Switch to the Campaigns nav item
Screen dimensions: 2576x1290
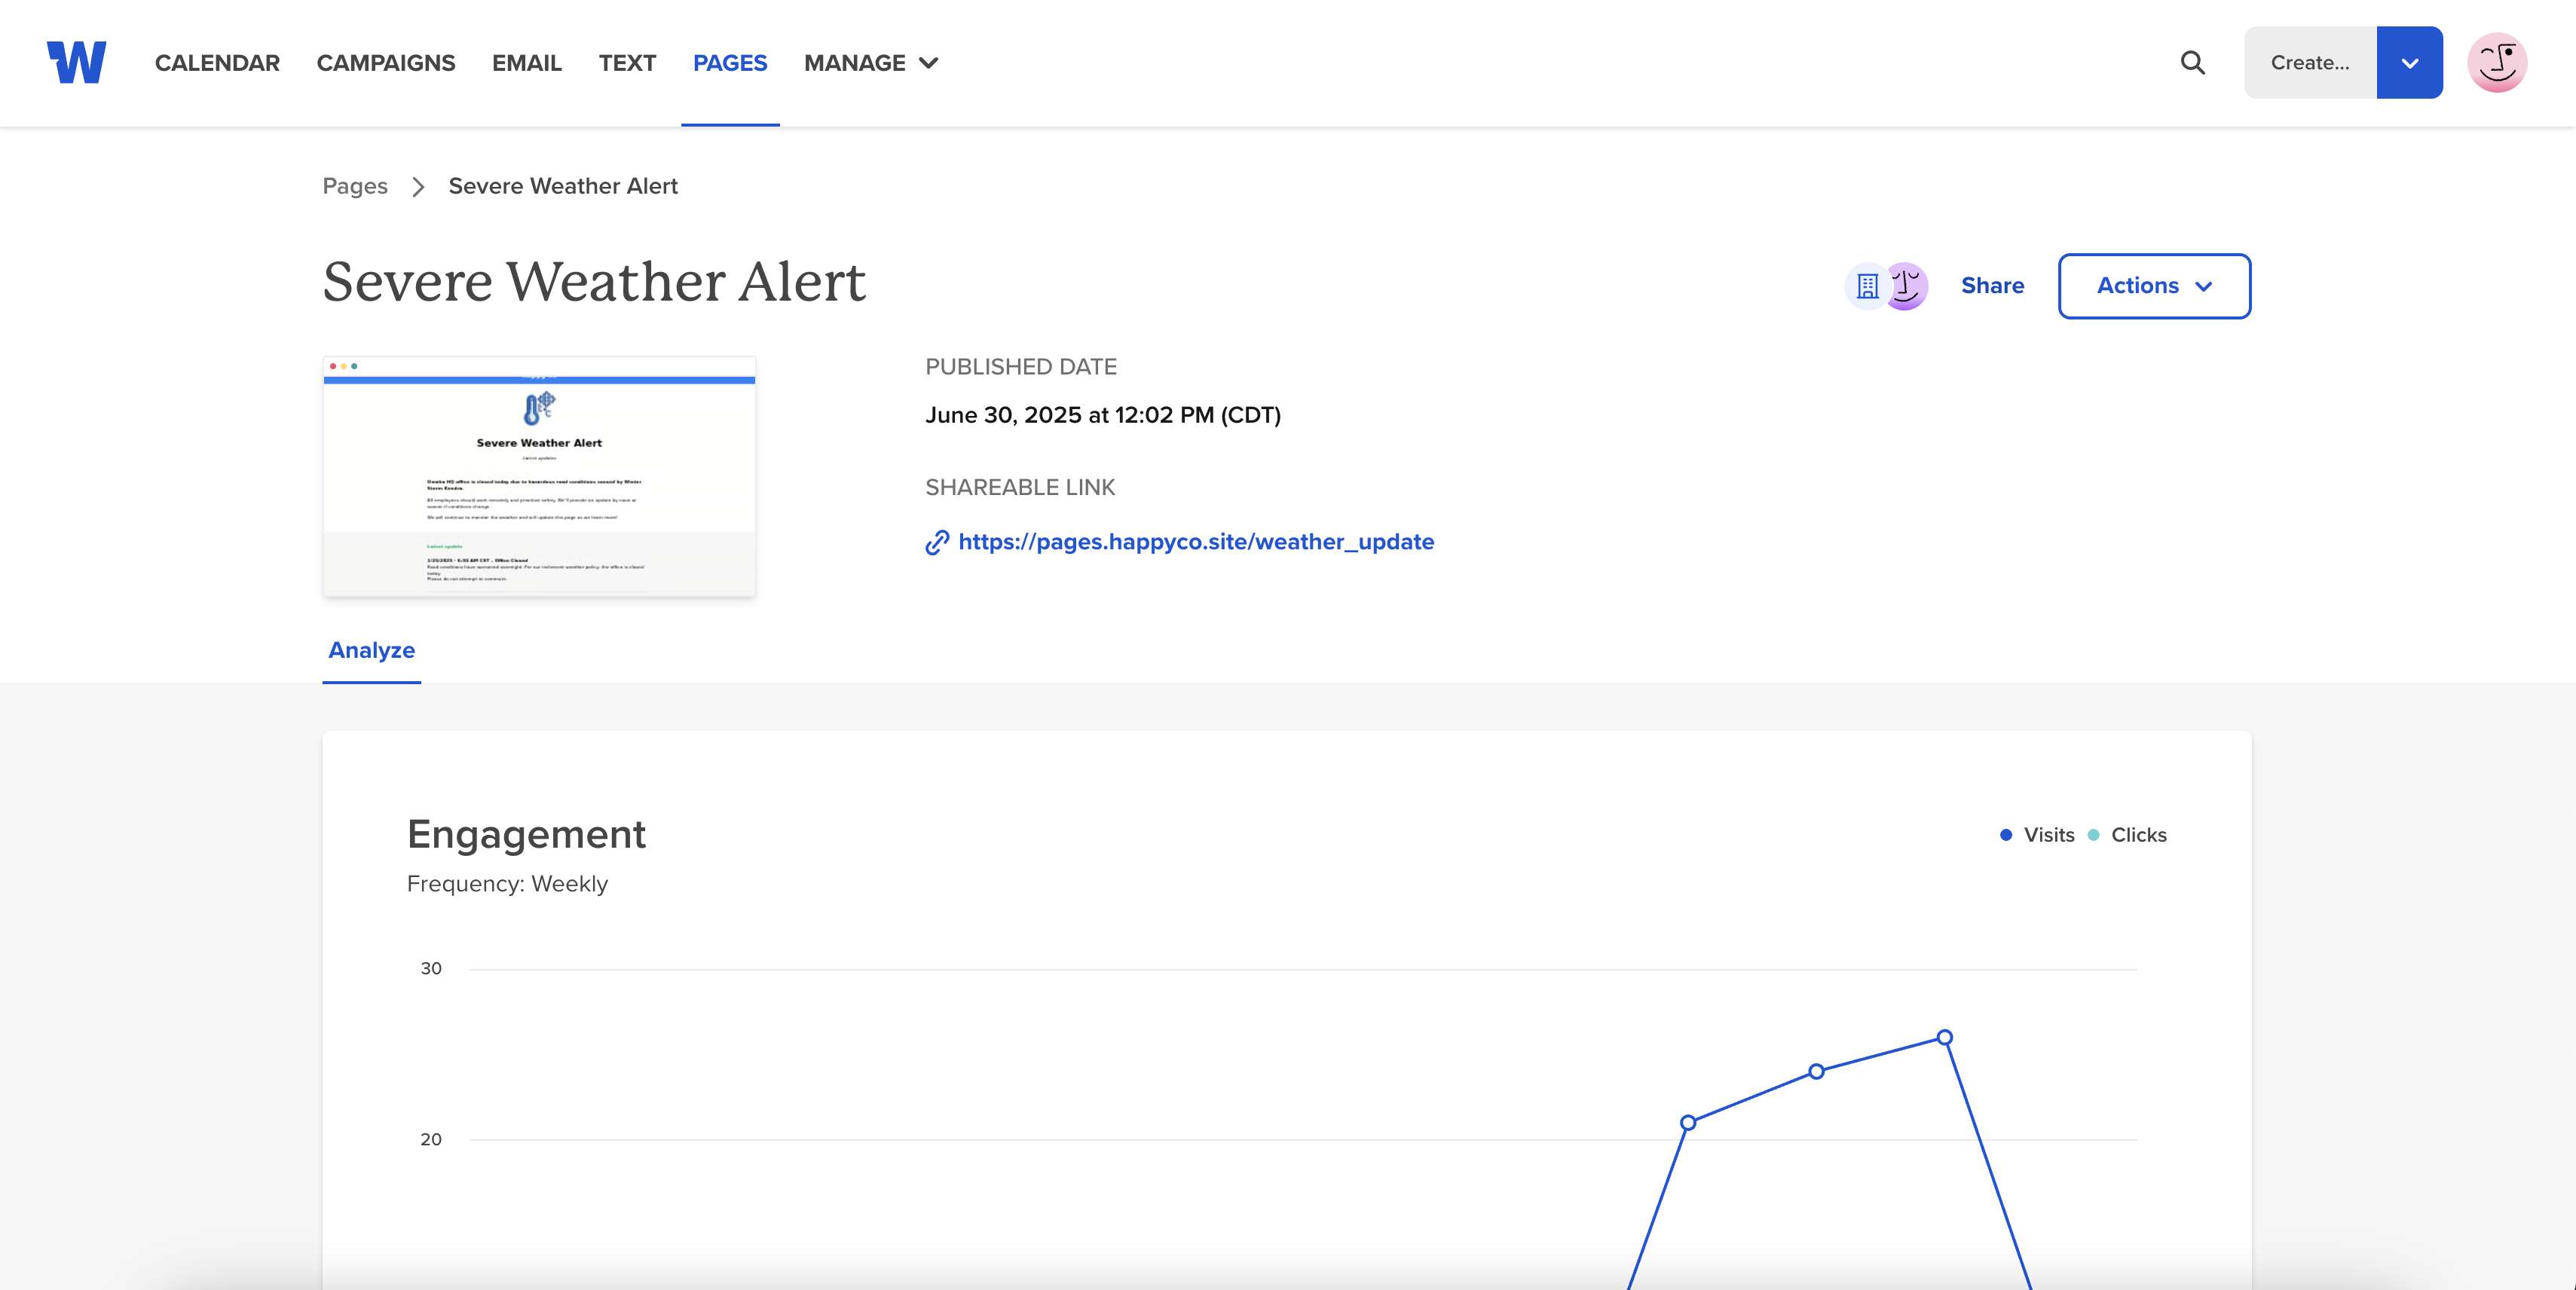pos(385,63)
